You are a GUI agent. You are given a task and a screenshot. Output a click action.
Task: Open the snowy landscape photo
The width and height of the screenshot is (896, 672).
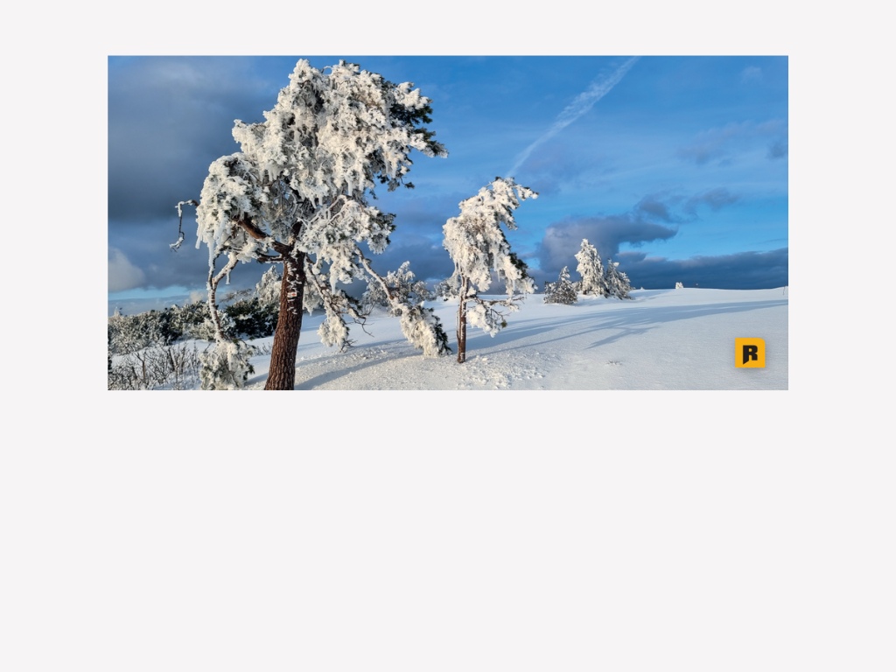pos(448,223)
